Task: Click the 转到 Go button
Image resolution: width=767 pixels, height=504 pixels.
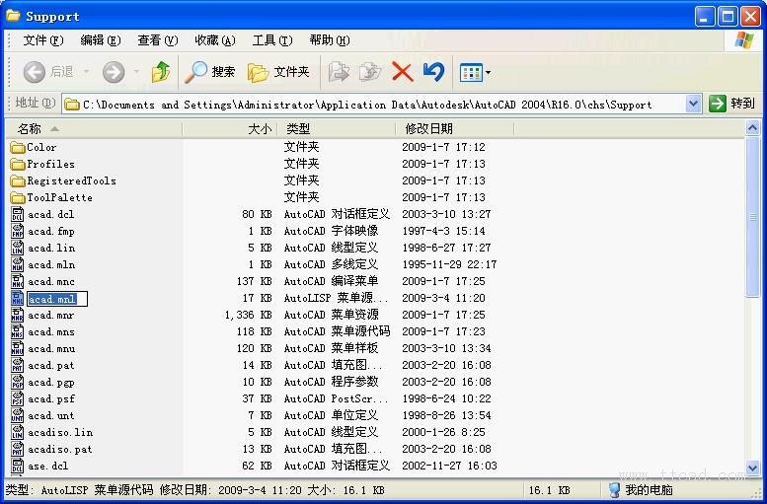Action: (732, 104)
